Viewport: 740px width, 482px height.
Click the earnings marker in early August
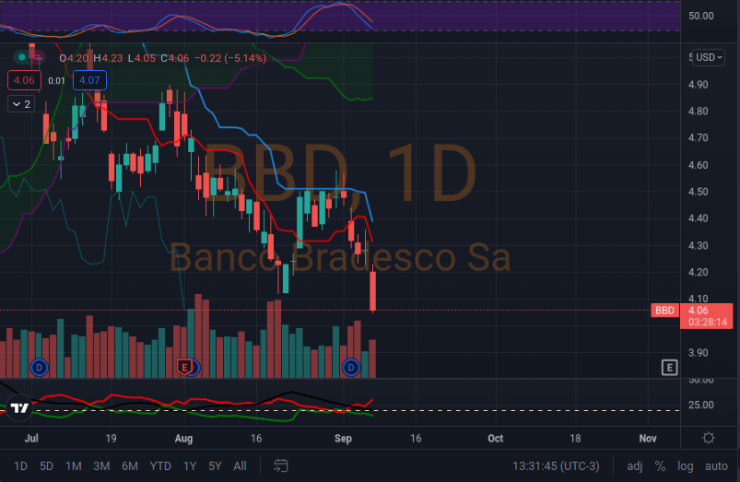pyautogui.click(x=185, y=368)
